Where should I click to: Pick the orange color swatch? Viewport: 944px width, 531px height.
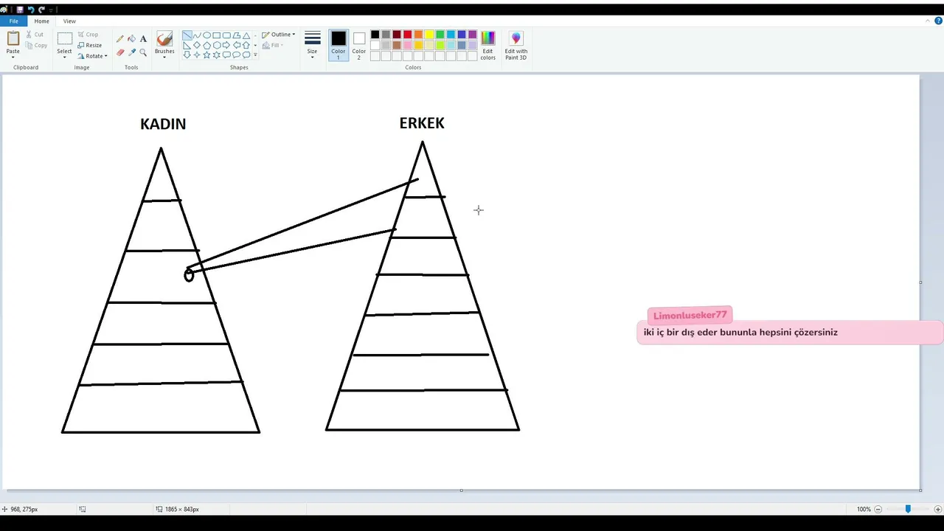tap(418, 35)
